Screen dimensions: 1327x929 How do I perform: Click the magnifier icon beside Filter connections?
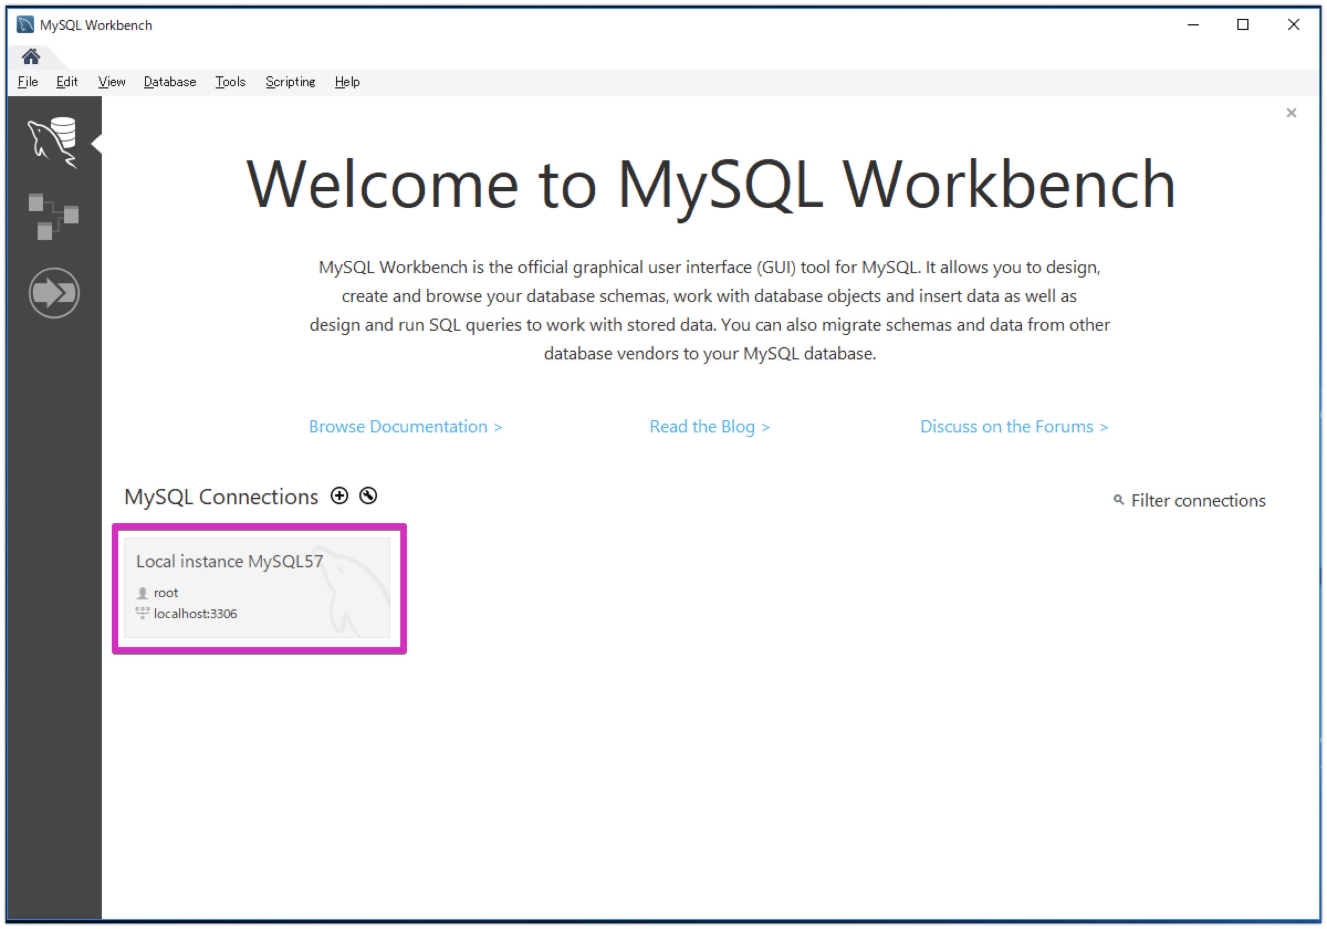1118,500
